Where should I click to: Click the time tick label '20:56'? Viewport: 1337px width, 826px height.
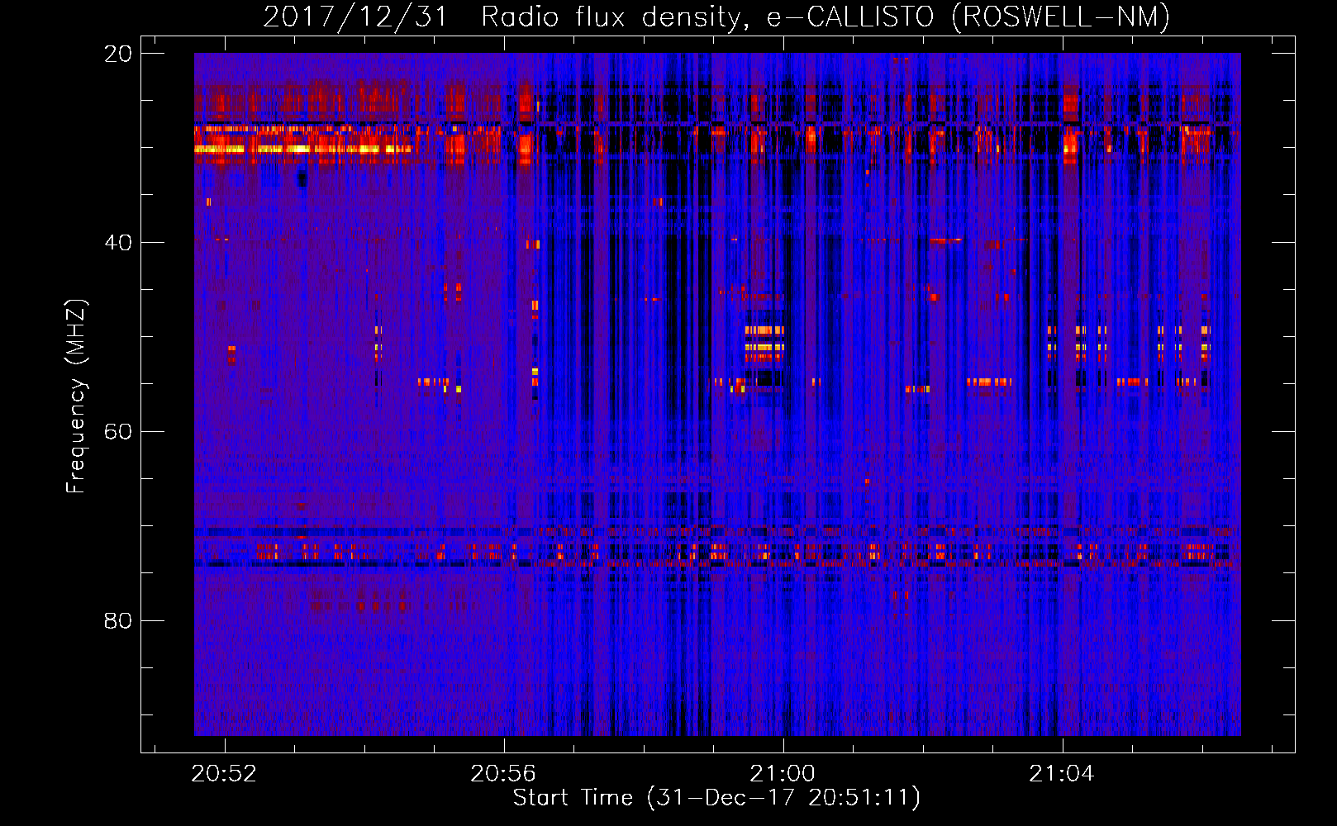503,773
